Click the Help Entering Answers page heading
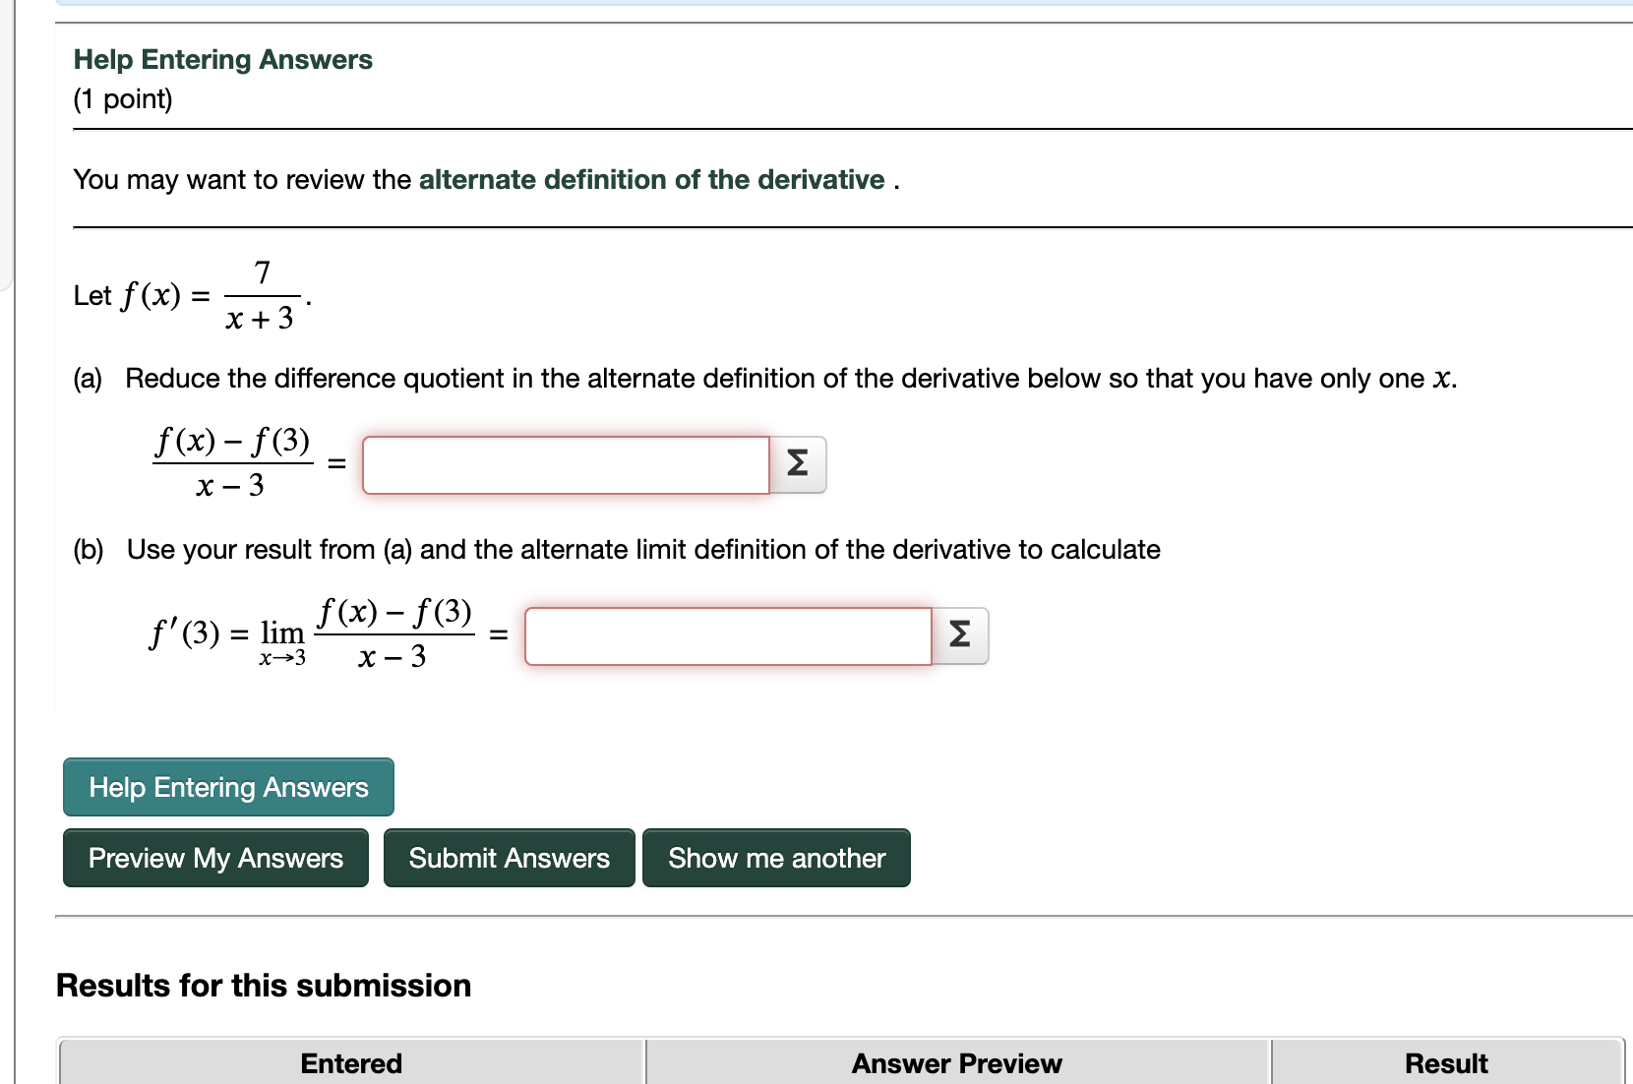 222,59
